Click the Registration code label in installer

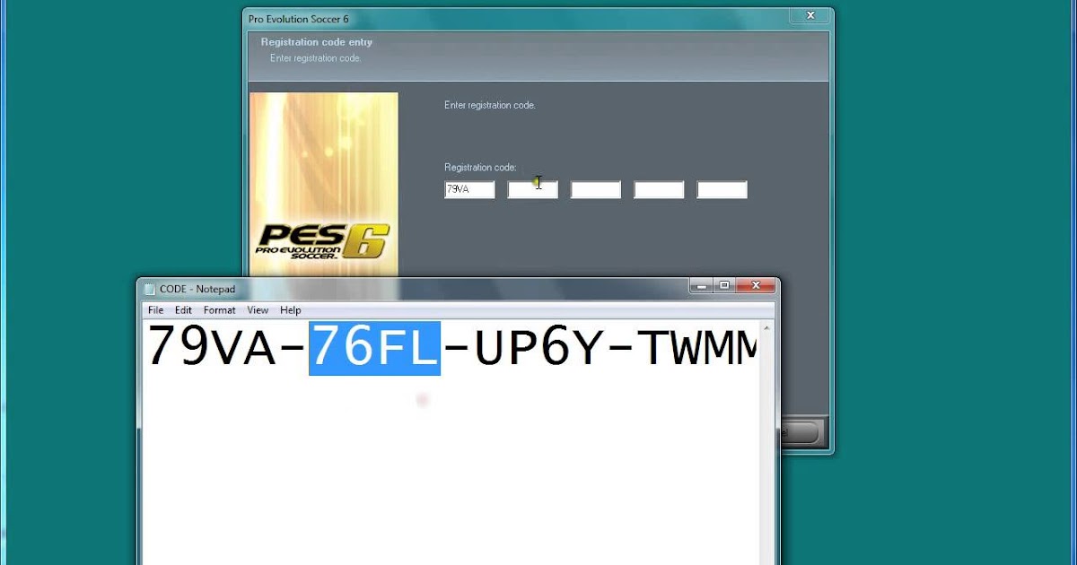click(480, 168)
